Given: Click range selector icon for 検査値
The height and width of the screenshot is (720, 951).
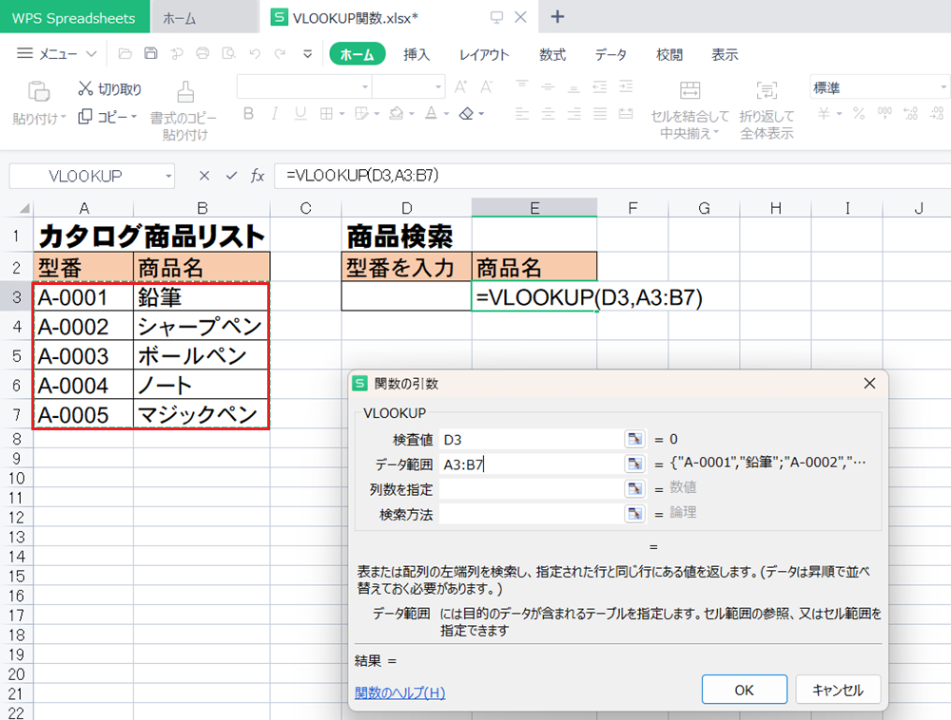Looking at the screenshot, I should click(634, 439).
